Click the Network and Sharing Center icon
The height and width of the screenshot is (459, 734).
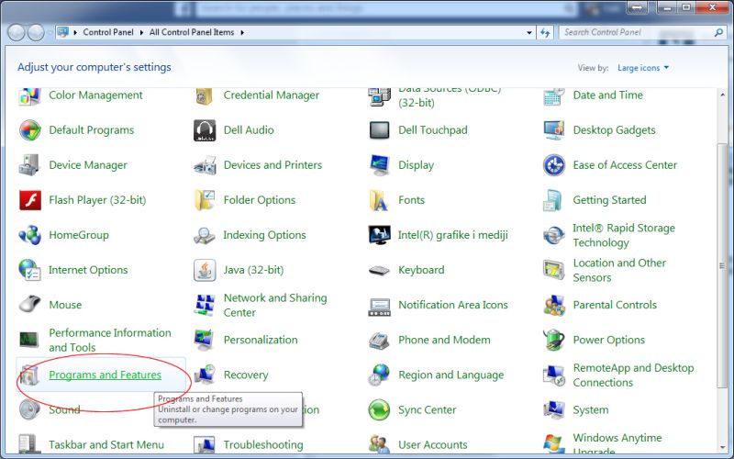point(205,305)
